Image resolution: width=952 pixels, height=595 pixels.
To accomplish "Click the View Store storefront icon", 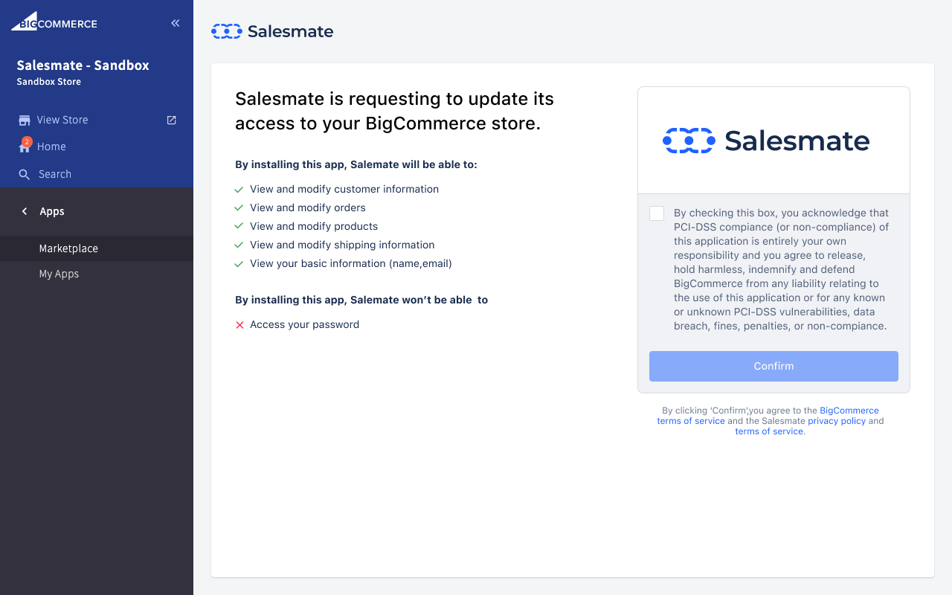I will point(25,120).
